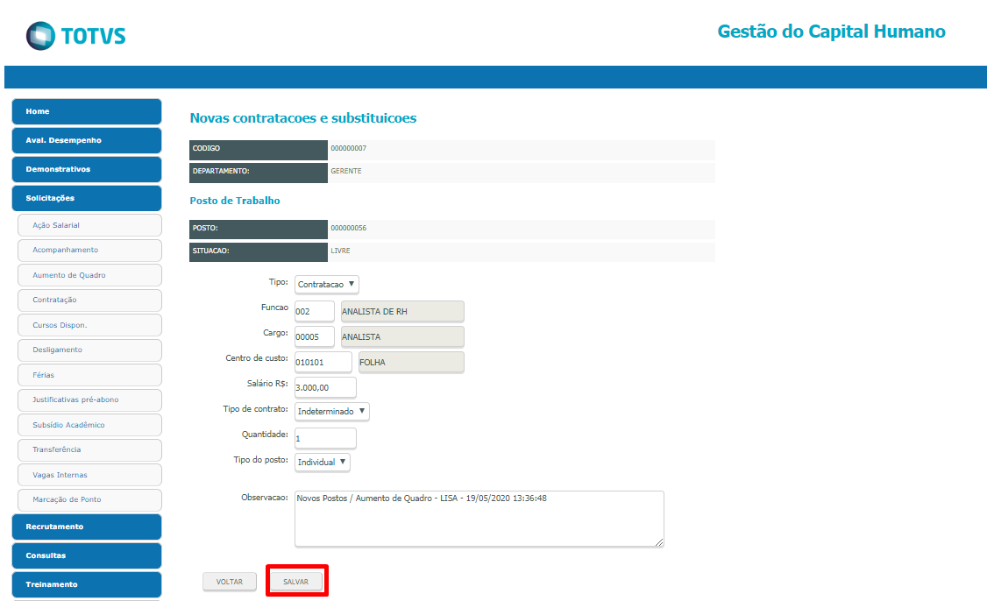Select Acompanhamento submenu item
This screenshot has height=601, width=987.
pyautogui.click(x=90, y=250)
